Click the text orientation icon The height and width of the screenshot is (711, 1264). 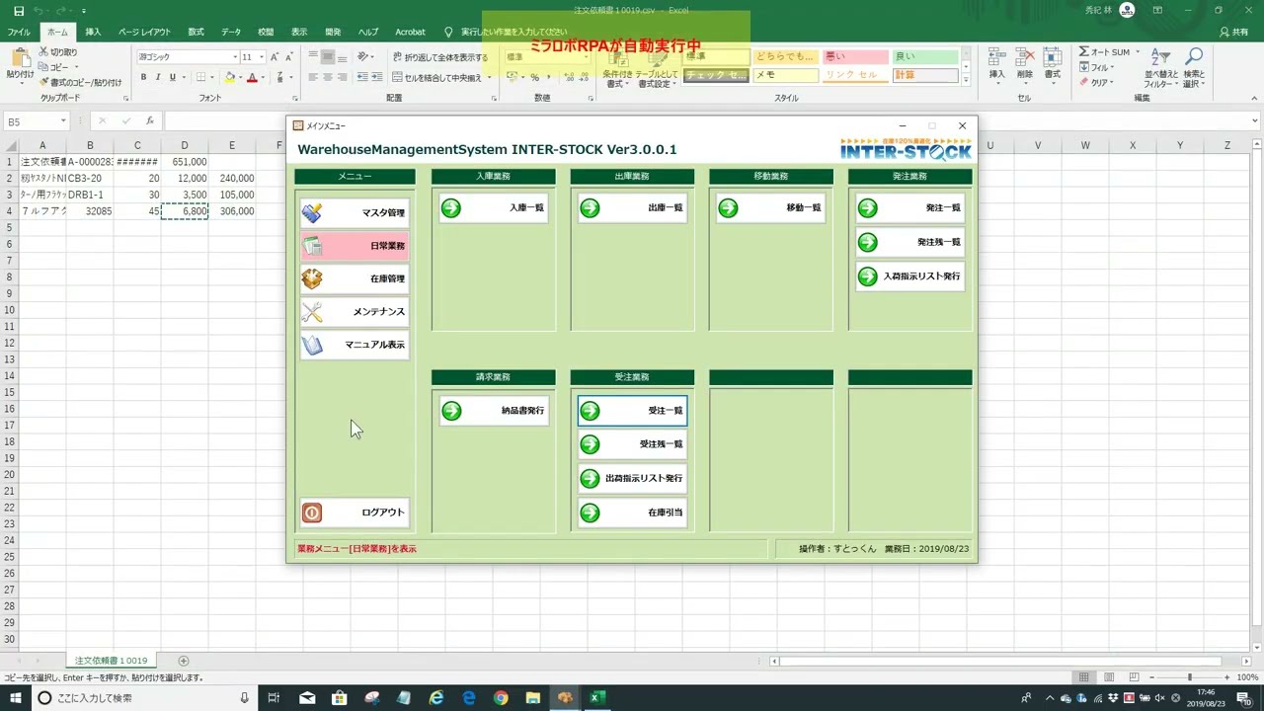[x=364, y=57]
